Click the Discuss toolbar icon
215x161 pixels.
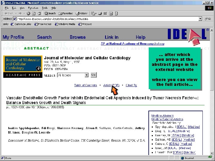(x=111, y=13)
